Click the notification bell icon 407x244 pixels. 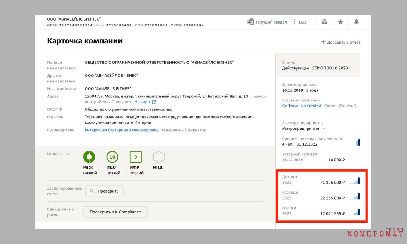(x=357, y=22)
